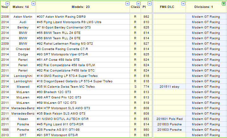Select the 2009 year cell
Viewport: 227px width, 138px height.
tap(5, 43)
